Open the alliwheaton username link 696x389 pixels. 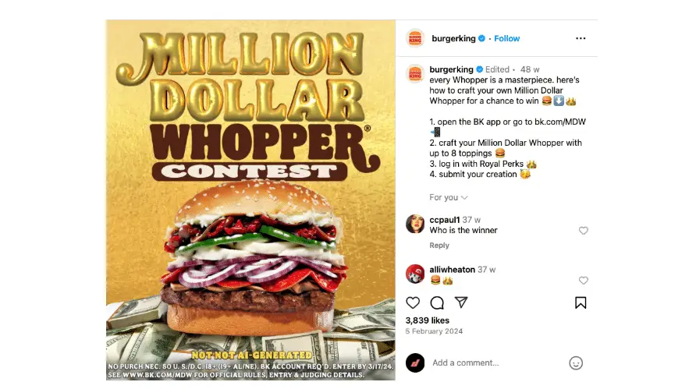point(452,269)
